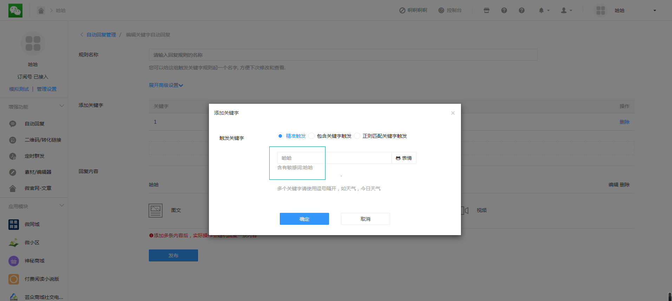The image size is (672, 301).
Task: Open the user account icon menu
Action: tap(564, 11)
